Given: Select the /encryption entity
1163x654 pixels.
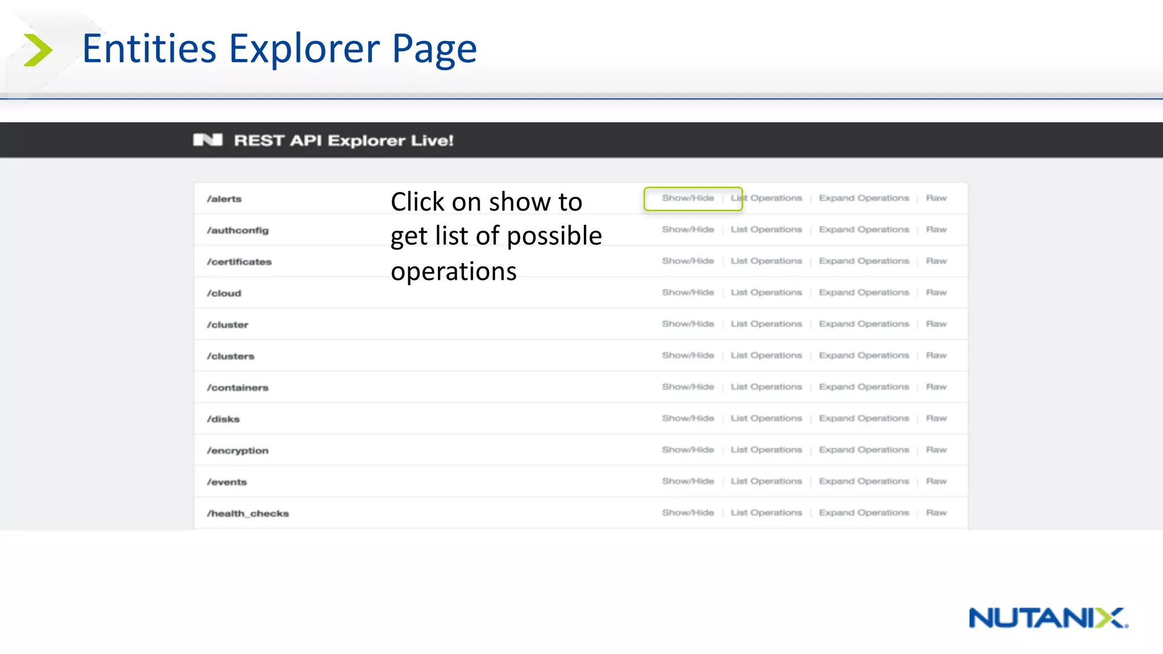Looking at the screenshot, I should click(237, 450).
